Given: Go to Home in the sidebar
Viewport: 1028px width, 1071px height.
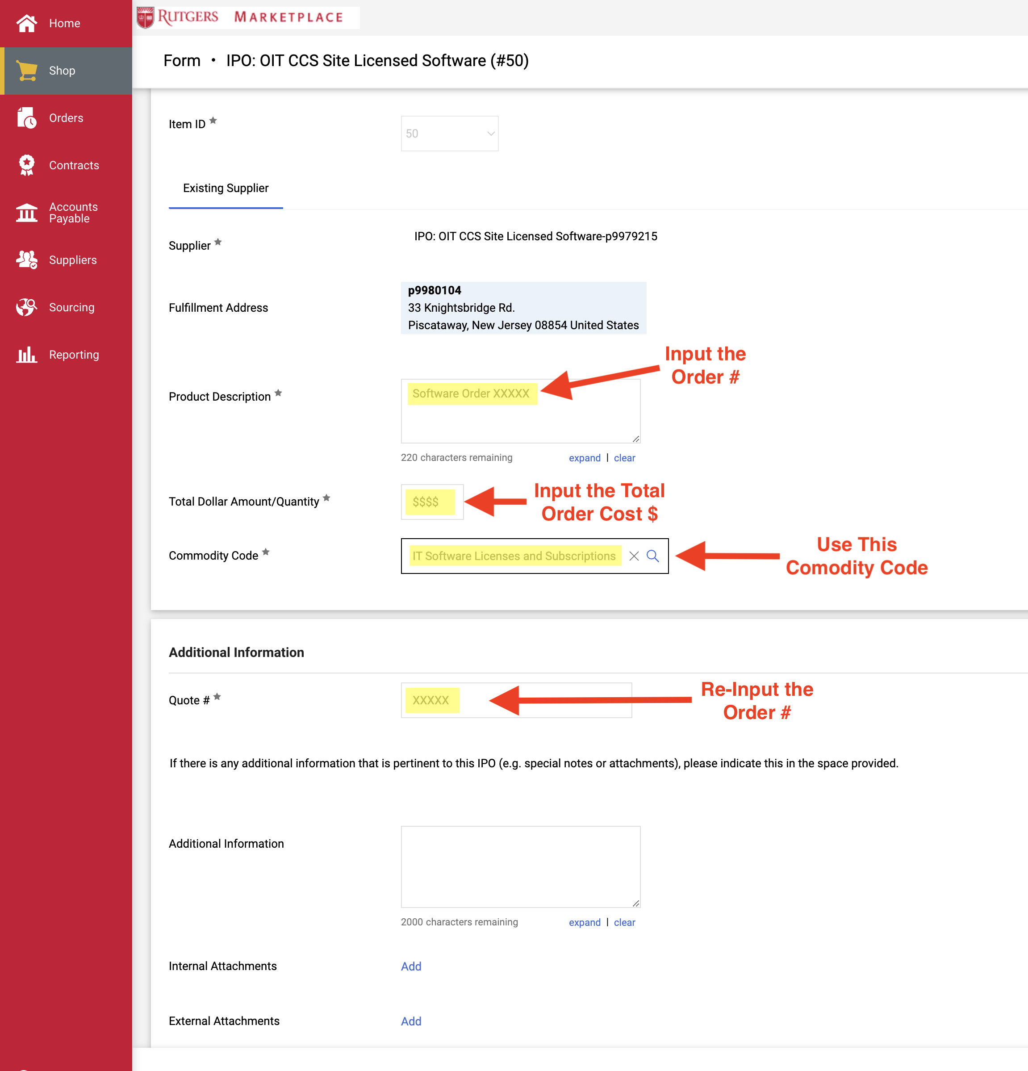Looking at the screenshot, I should (x=66, y=24).
